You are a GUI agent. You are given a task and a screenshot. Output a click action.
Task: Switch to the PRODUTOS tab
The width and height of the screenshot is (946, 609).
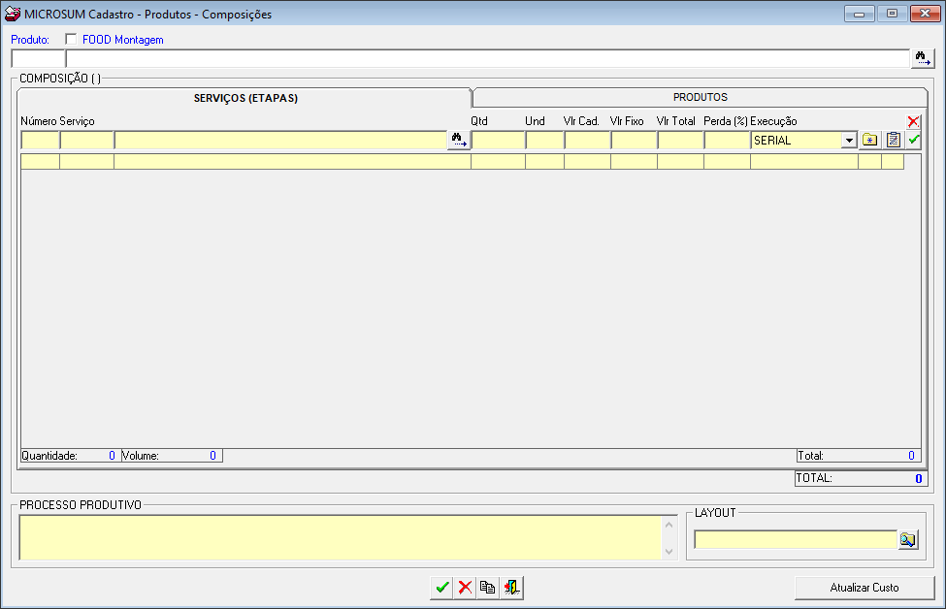(700, 98)
